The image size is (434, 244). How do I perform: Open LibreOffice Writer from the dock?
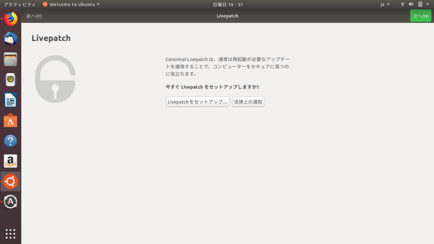(11, 100)
